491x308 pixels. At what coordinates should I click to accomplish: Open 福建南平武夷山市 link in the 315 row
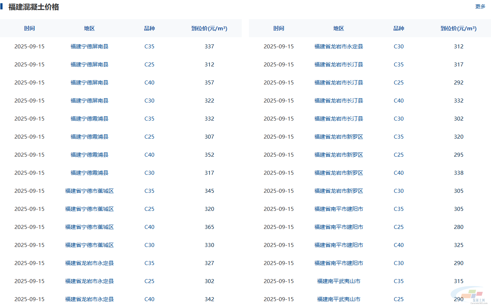click(339, 281)
